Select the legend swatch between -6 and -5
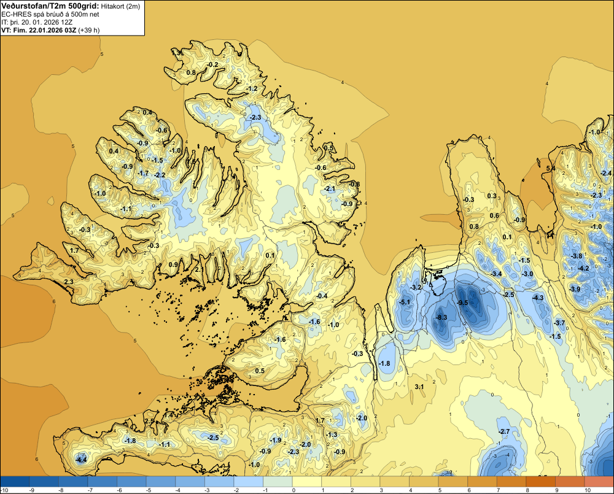This screenshot has height=494, width=614. [x=131, y=481]
